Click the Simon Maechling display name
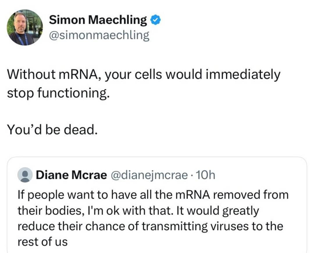Image resolution: width=314 pixels, height=253 pixels. pyautogui.click(x=98, y=20)
